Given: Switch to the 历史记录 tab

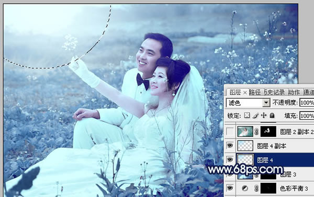Looking at the screenshot, I should coord(274,92).
